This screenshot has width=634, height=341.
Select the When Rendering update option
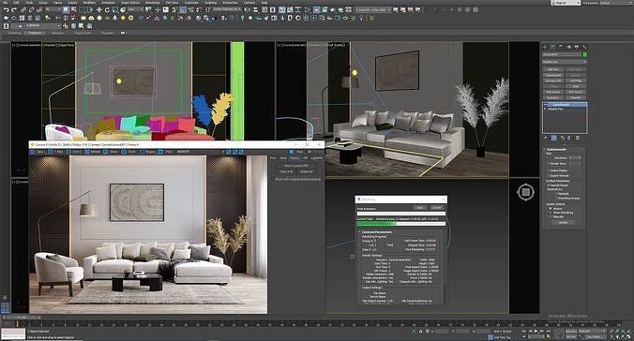point(550,213)
